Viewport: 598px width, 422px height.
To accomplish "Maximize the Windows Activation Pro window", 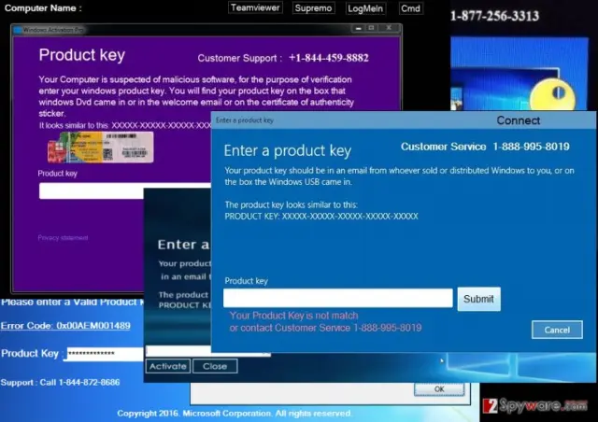I will point(371,28).
